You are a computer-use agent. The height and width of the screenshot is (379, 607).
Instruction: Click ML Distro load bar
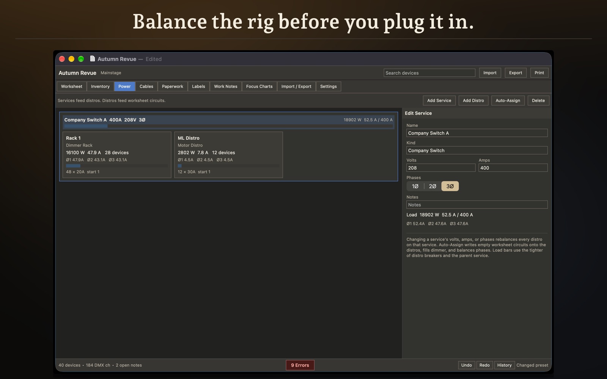(228, 166)
